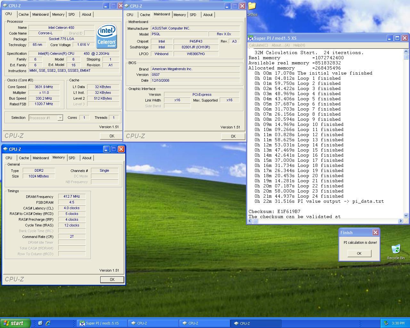Click the CAS# Latency 4.0 clocks field
Image resolution: width=410 pixels, height=328 pixels.
[x=72, y=208]
